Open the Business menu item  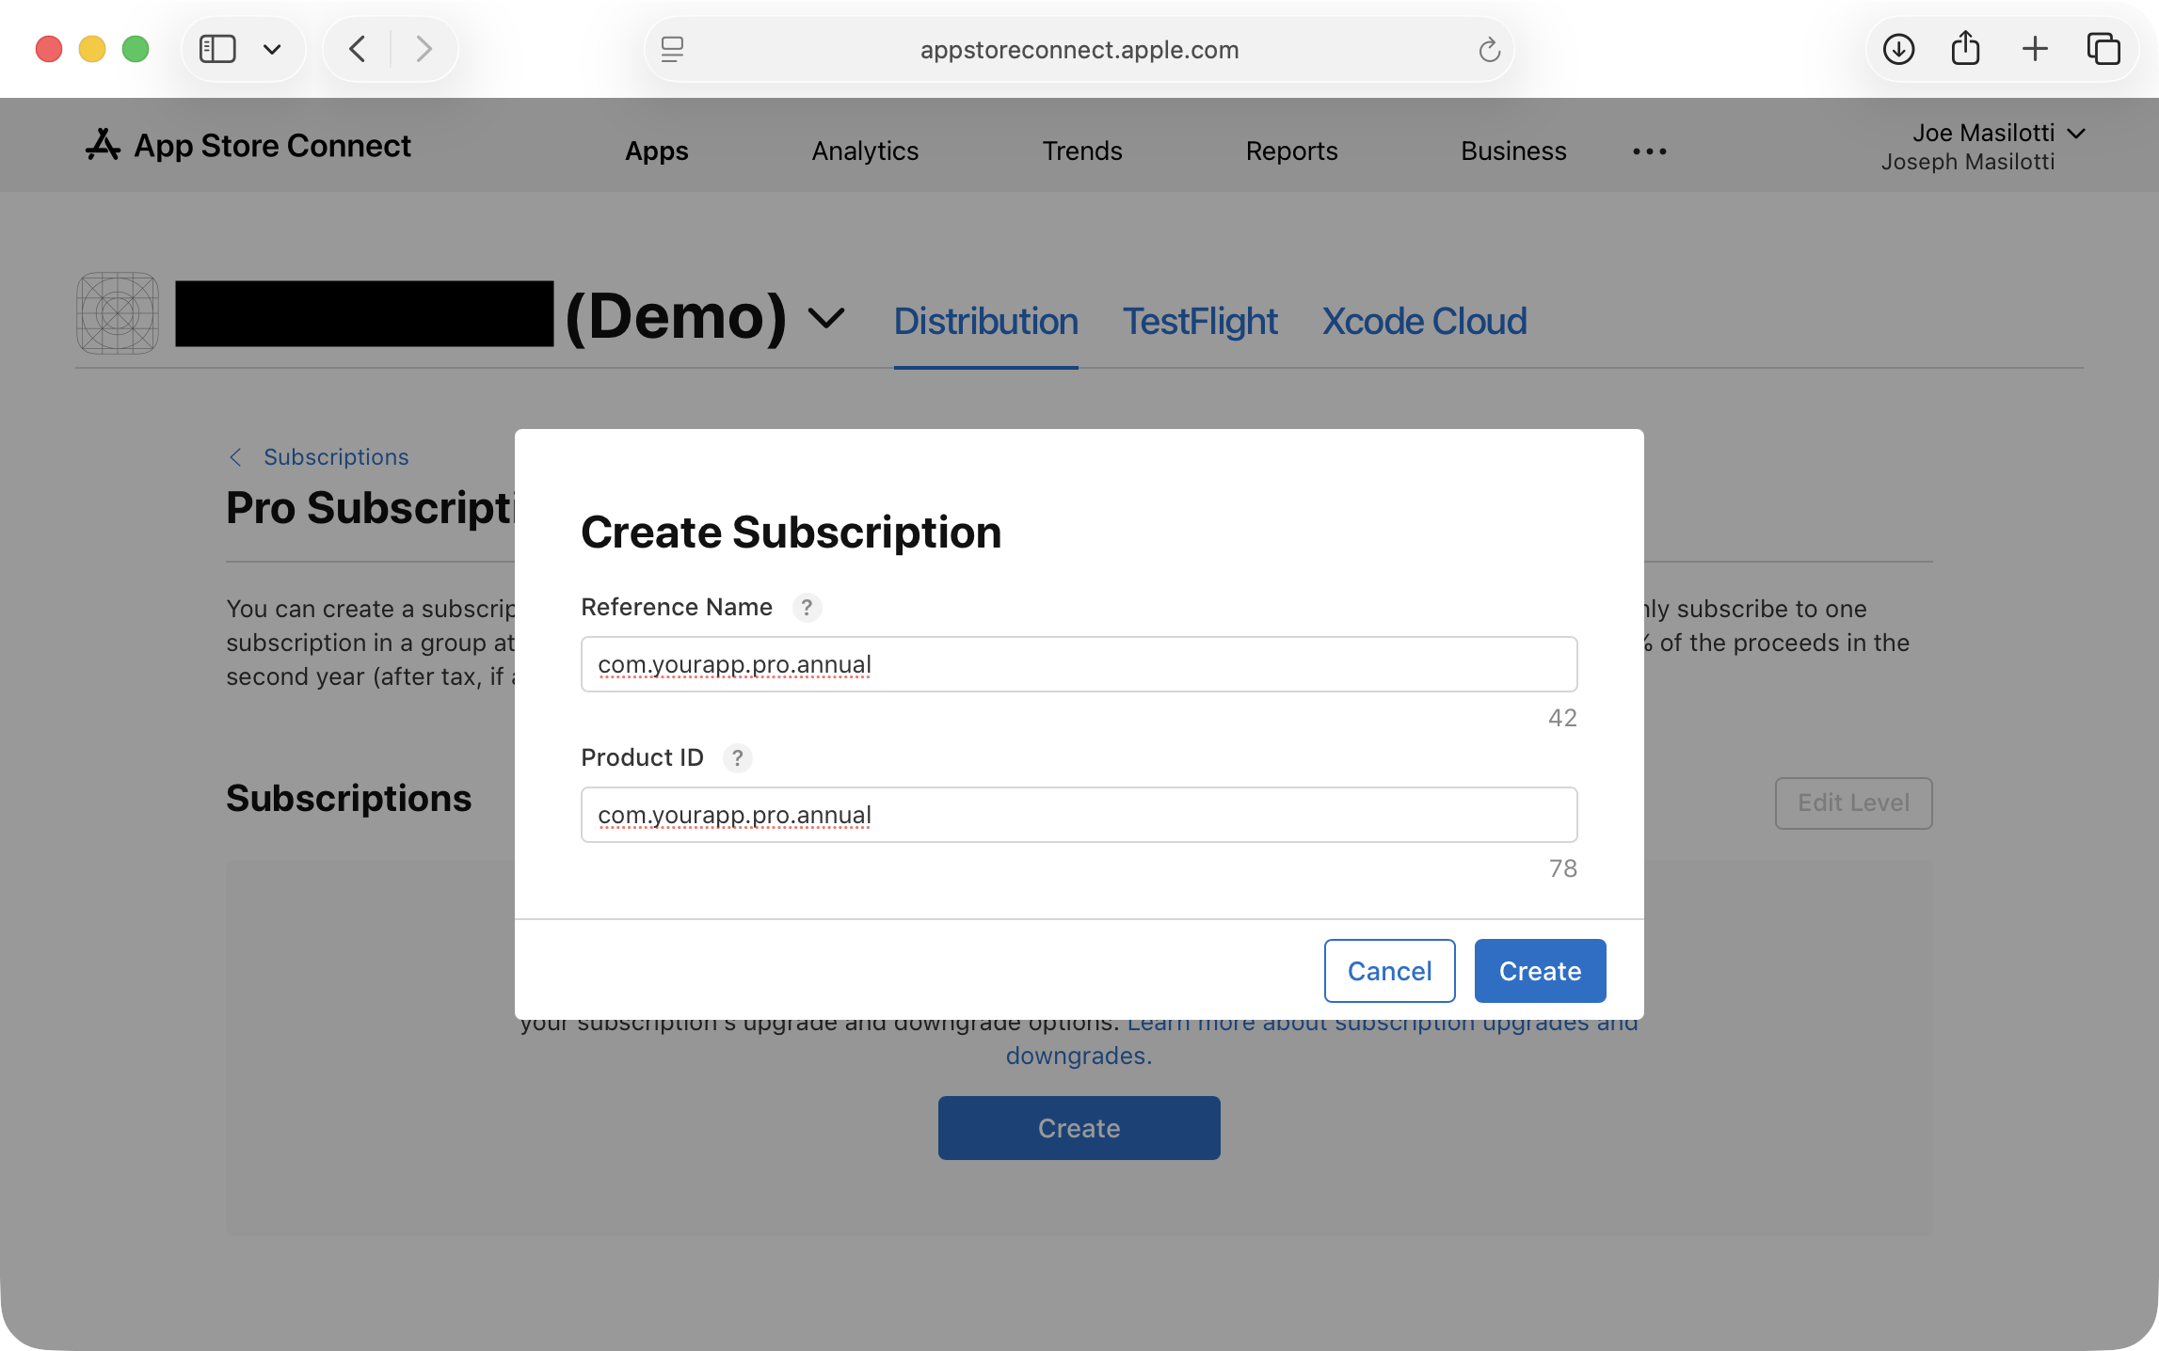(1513, 151)
